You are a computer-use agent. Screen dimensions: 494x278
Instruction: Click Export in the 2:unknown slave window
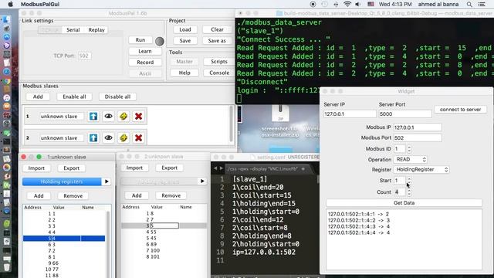coord(170,168)
